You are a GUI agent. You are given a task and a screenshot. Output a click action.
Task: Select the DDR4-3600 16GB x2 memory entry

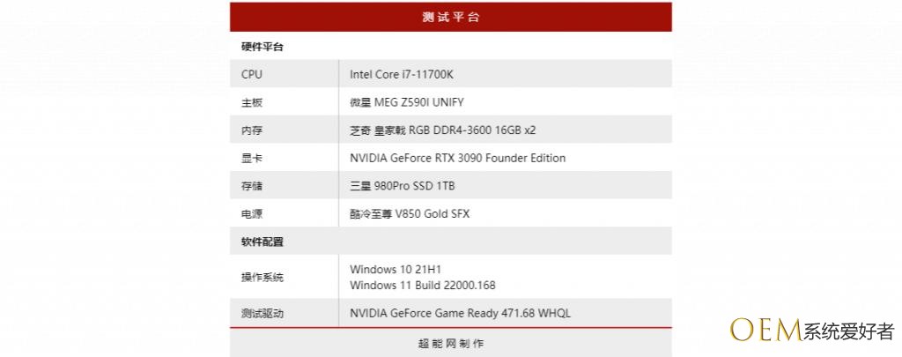(x=442, y=130)
